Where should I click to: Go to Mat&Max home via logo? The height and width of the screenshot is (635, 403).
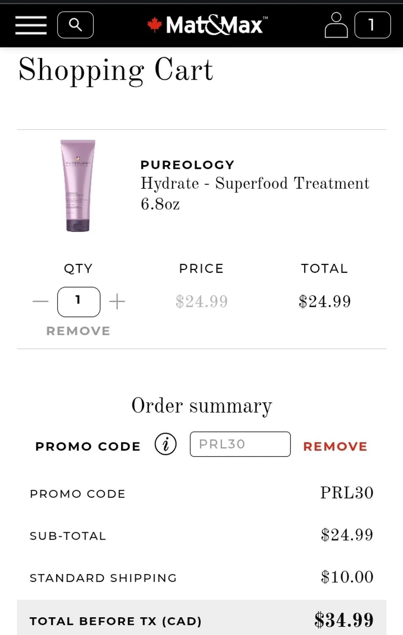click(207, 25)
